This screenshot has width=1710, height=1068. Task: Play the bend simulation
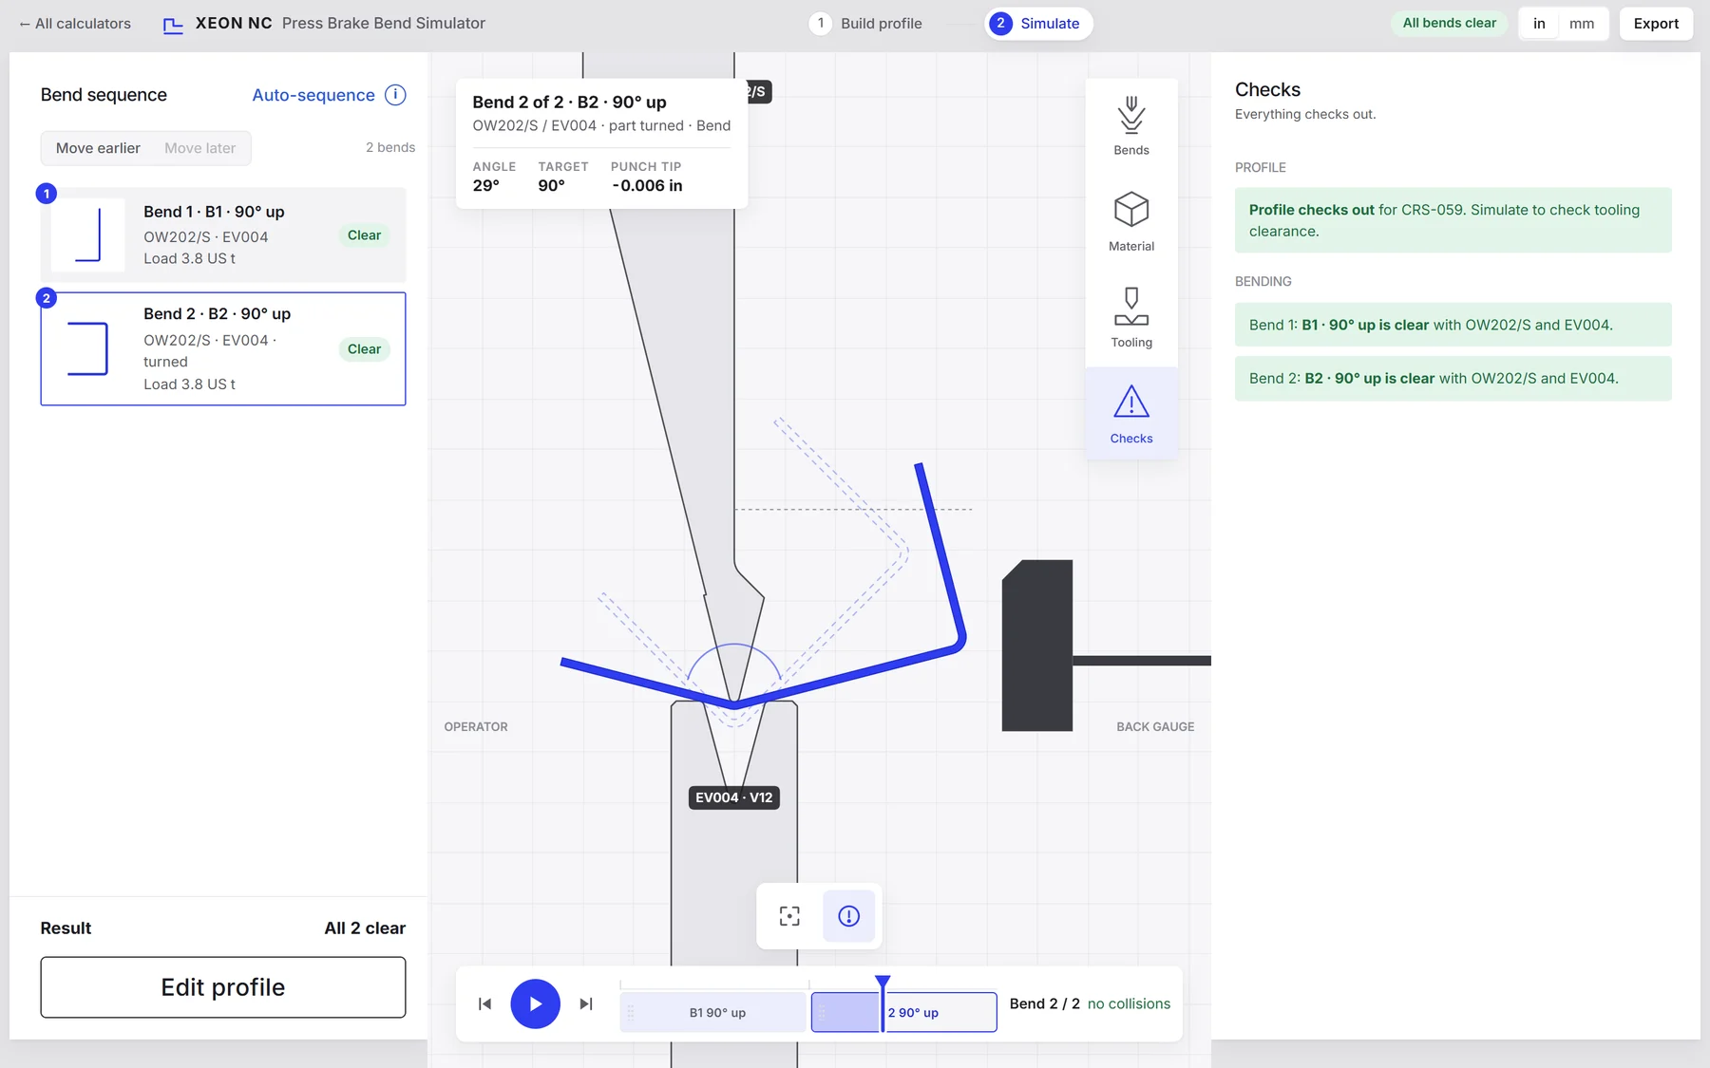click(536, 1003)
